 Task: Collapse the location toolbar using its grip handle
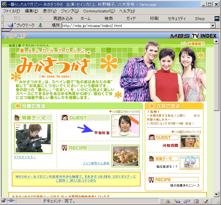pyautogui.click(x=2, y=25)
